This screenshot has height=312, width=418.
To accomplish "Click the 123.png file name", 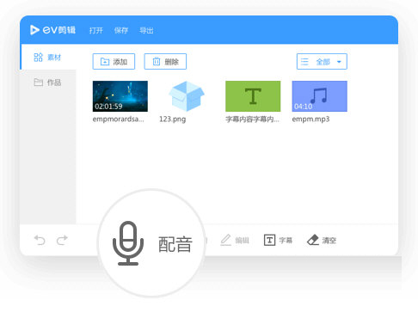I will (173, 119).
